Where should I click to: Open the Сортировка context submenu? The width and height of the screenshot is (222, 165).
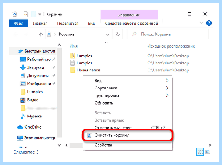click(x=127, y=88)
